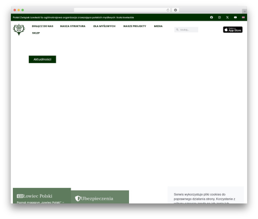This screenshot has height=219, width=258.
Task: Open the YouTube social icon
Action: (x=235, y=17)
